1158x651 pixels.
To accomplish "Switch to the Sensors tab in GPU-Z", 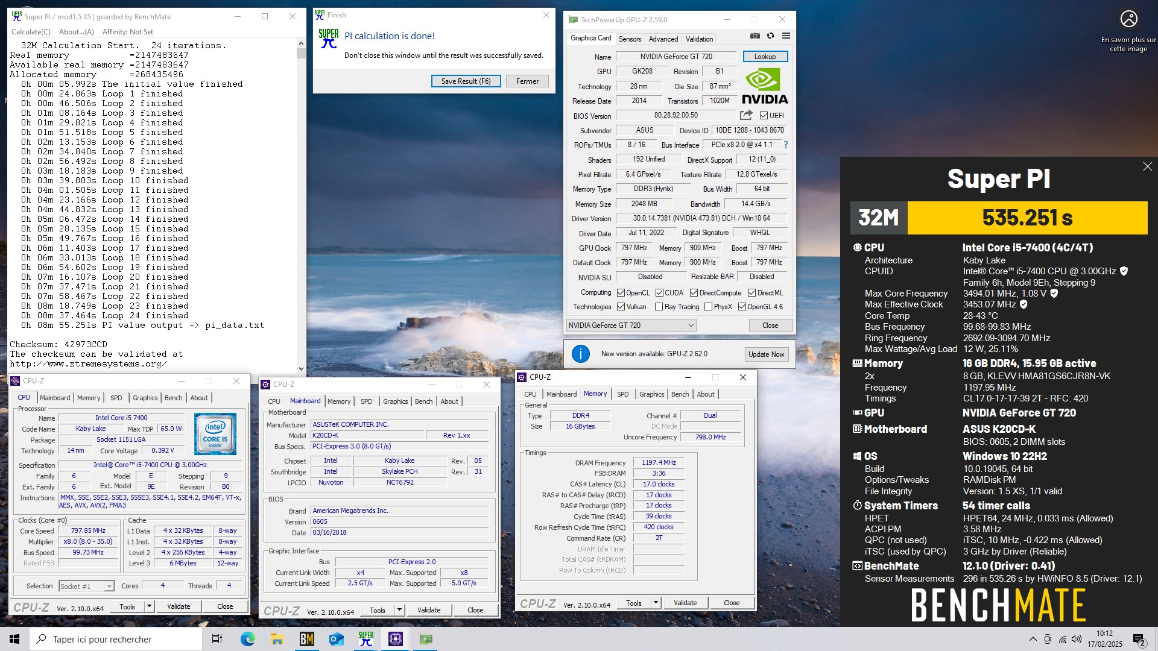I will [x=630, y=39].
